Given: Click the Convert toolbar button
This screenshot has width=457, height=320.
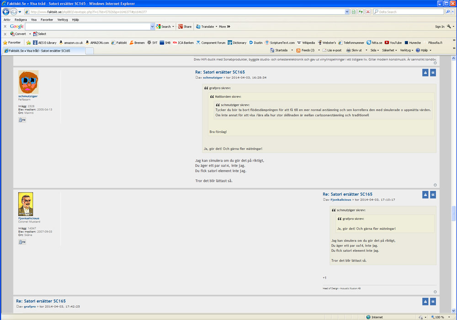Looking at the screenshot, I should point(18,34).
